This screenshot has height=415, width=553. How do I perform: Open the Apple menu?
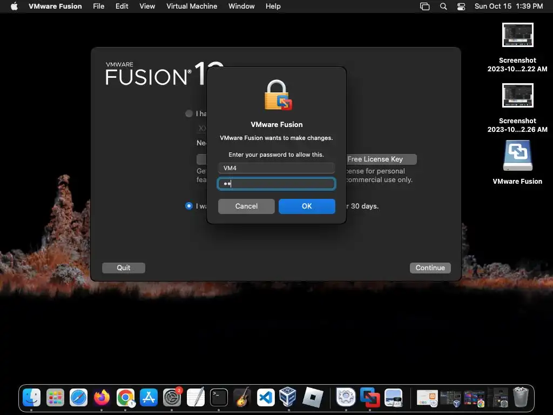click(14, 6)
